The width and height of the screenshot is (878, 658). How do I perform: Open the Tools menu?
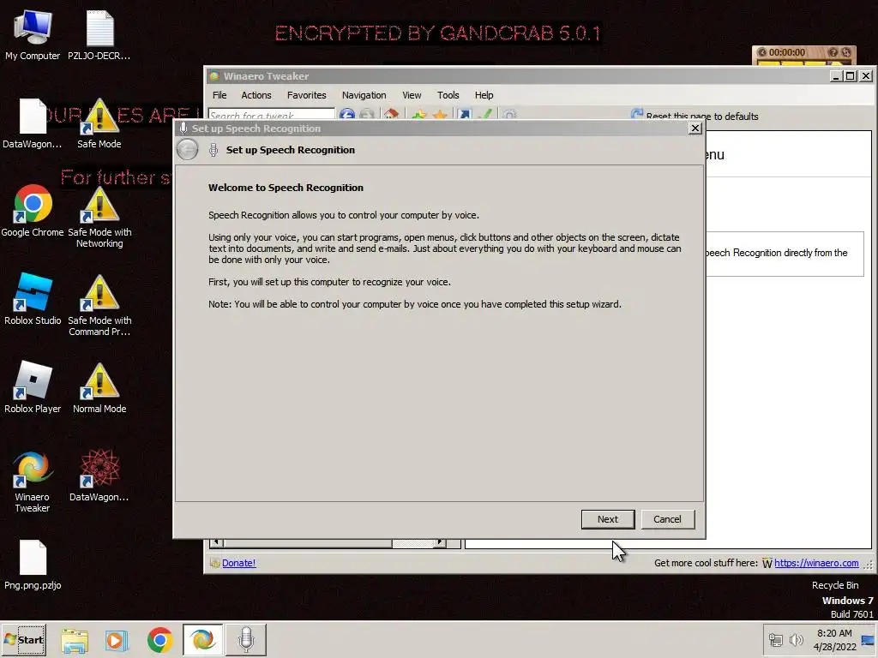click(x=448, y=95)
